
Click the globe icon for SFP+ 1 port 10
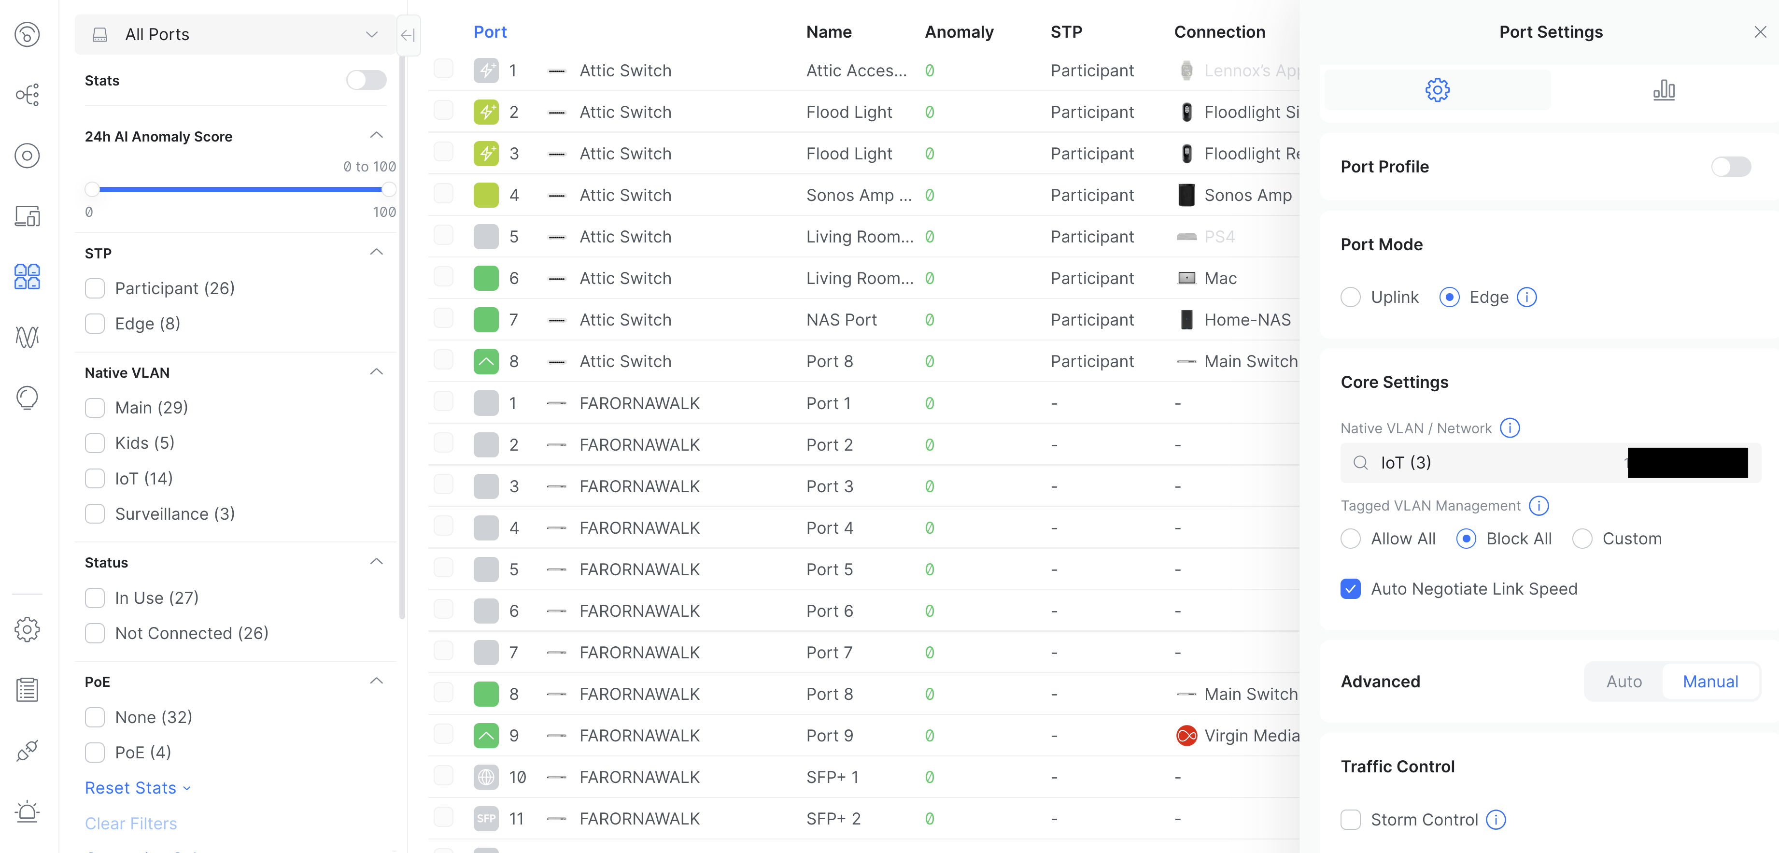pyautogui.click(x=486, y=777)
